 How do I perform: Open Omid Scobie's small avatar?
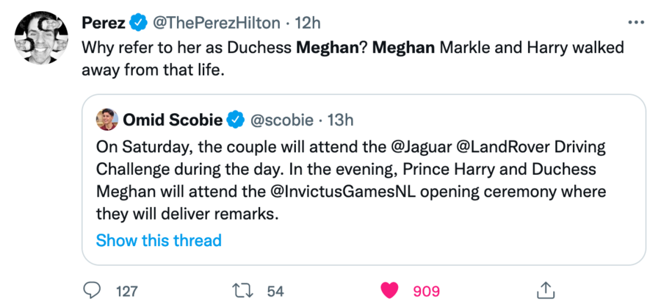point(106,119)
